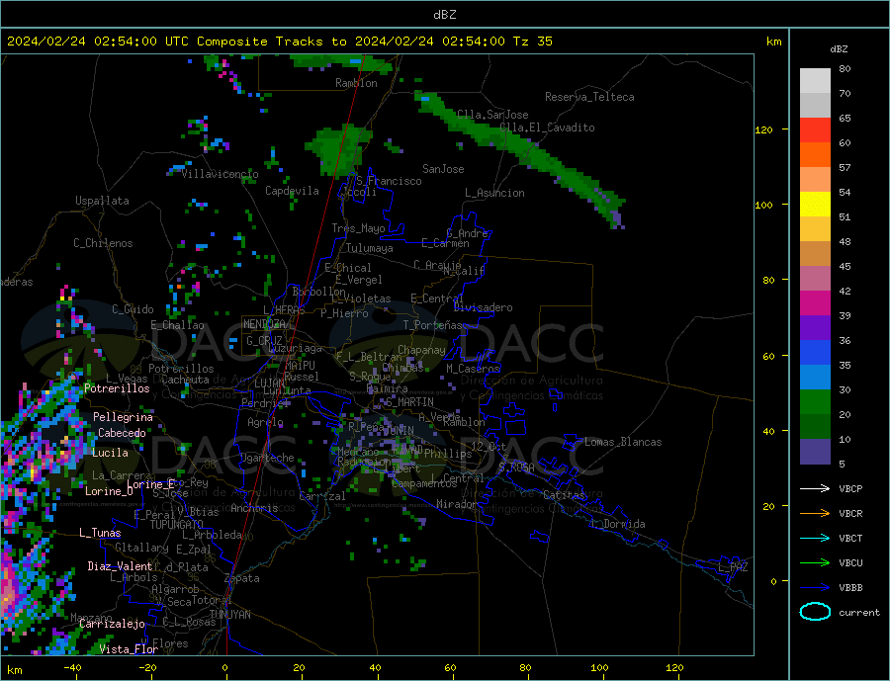Click the '100' tick on right vertical axis
890x681 pixels.
tap(764, 205)
